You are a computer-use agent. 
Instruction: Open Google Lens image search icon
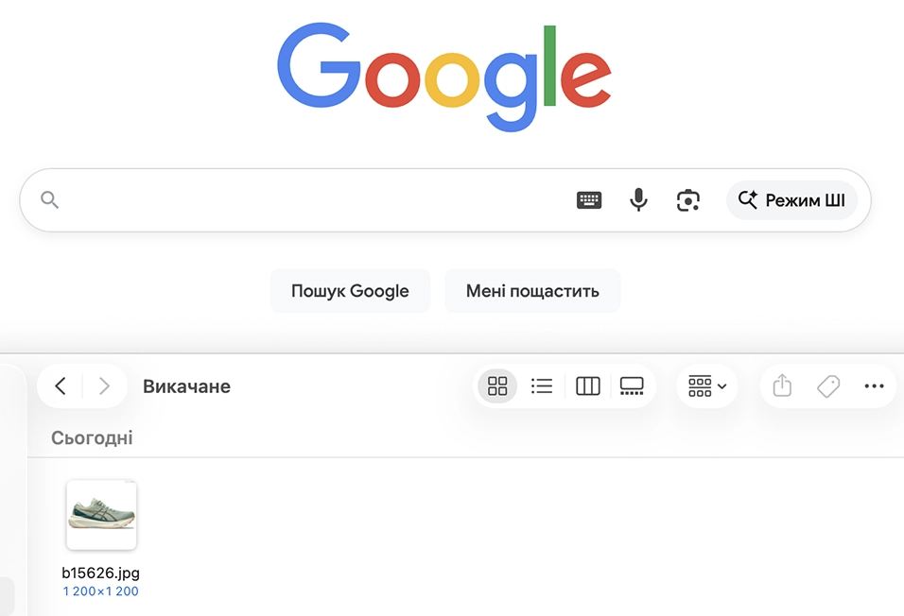pos(687,199)
